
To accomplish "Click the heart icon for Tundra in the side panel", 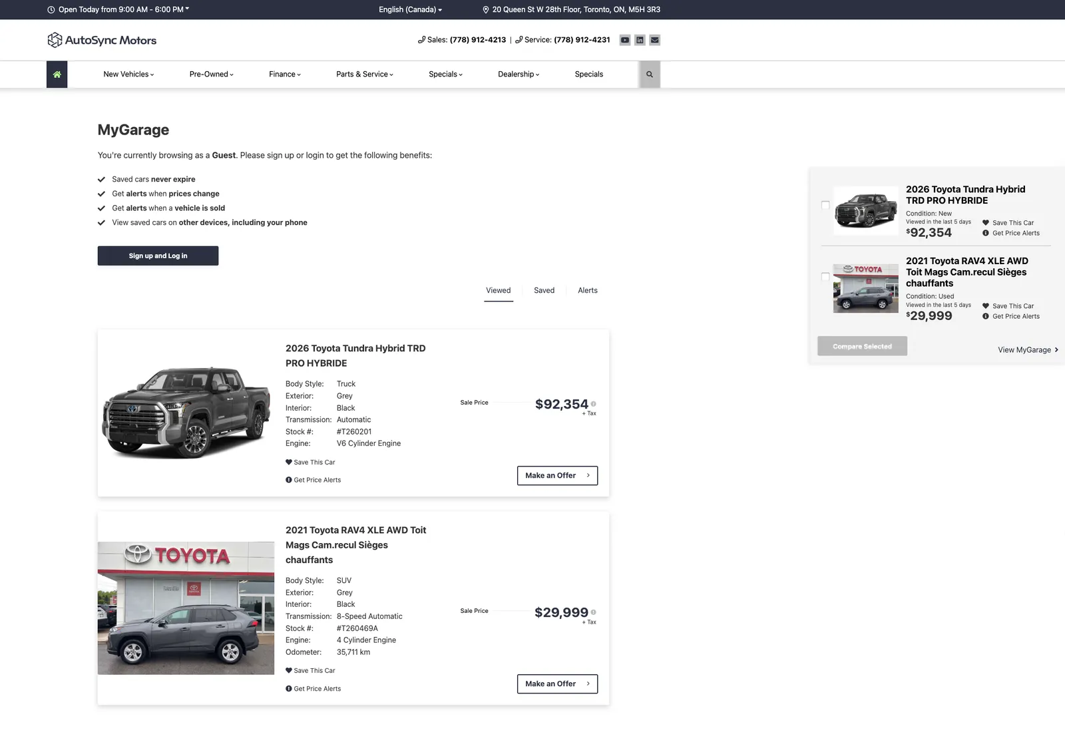I will [x=986, y=223].
